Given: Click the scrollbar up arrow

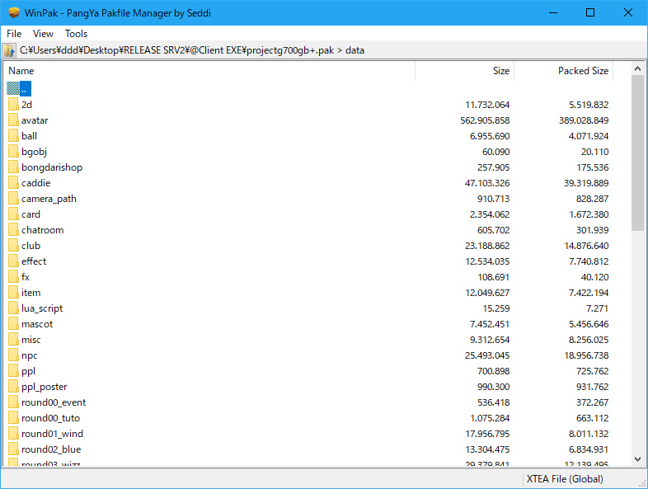Looking at the screenshot, I should [x=637, y=68].
